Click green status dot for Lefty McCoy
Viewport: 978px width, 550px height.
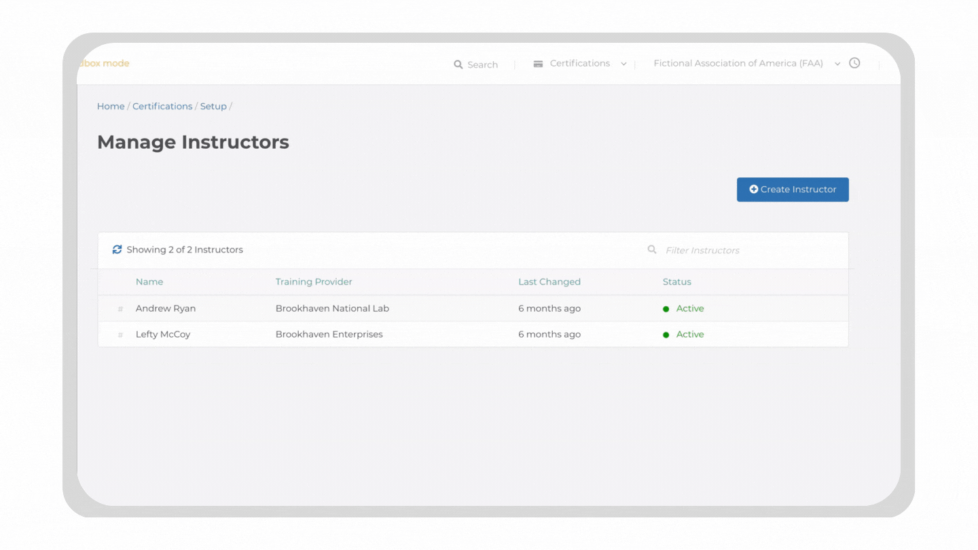pos(666,335)
